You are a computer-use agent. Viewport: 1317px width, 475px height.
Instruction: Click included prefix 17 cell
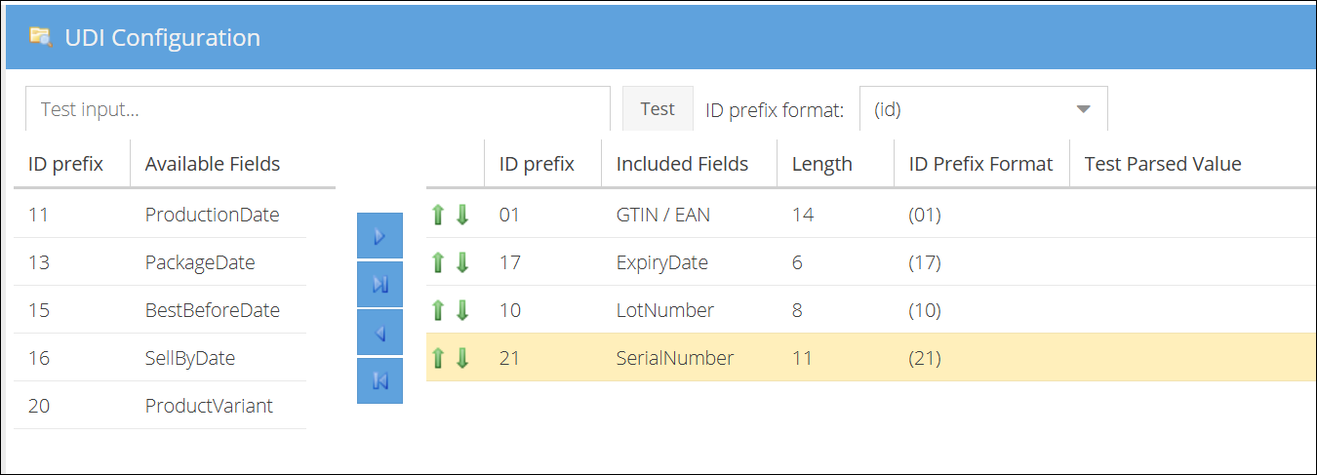(510, 262)
